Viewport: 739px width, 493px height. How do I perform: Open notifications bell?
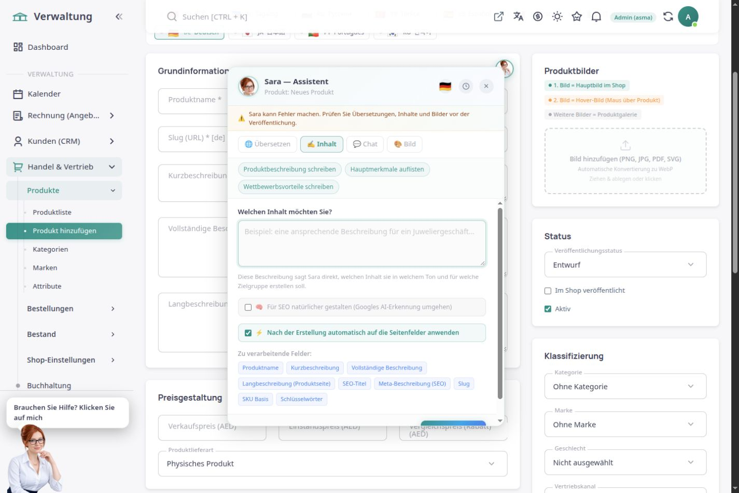(596, 17)
